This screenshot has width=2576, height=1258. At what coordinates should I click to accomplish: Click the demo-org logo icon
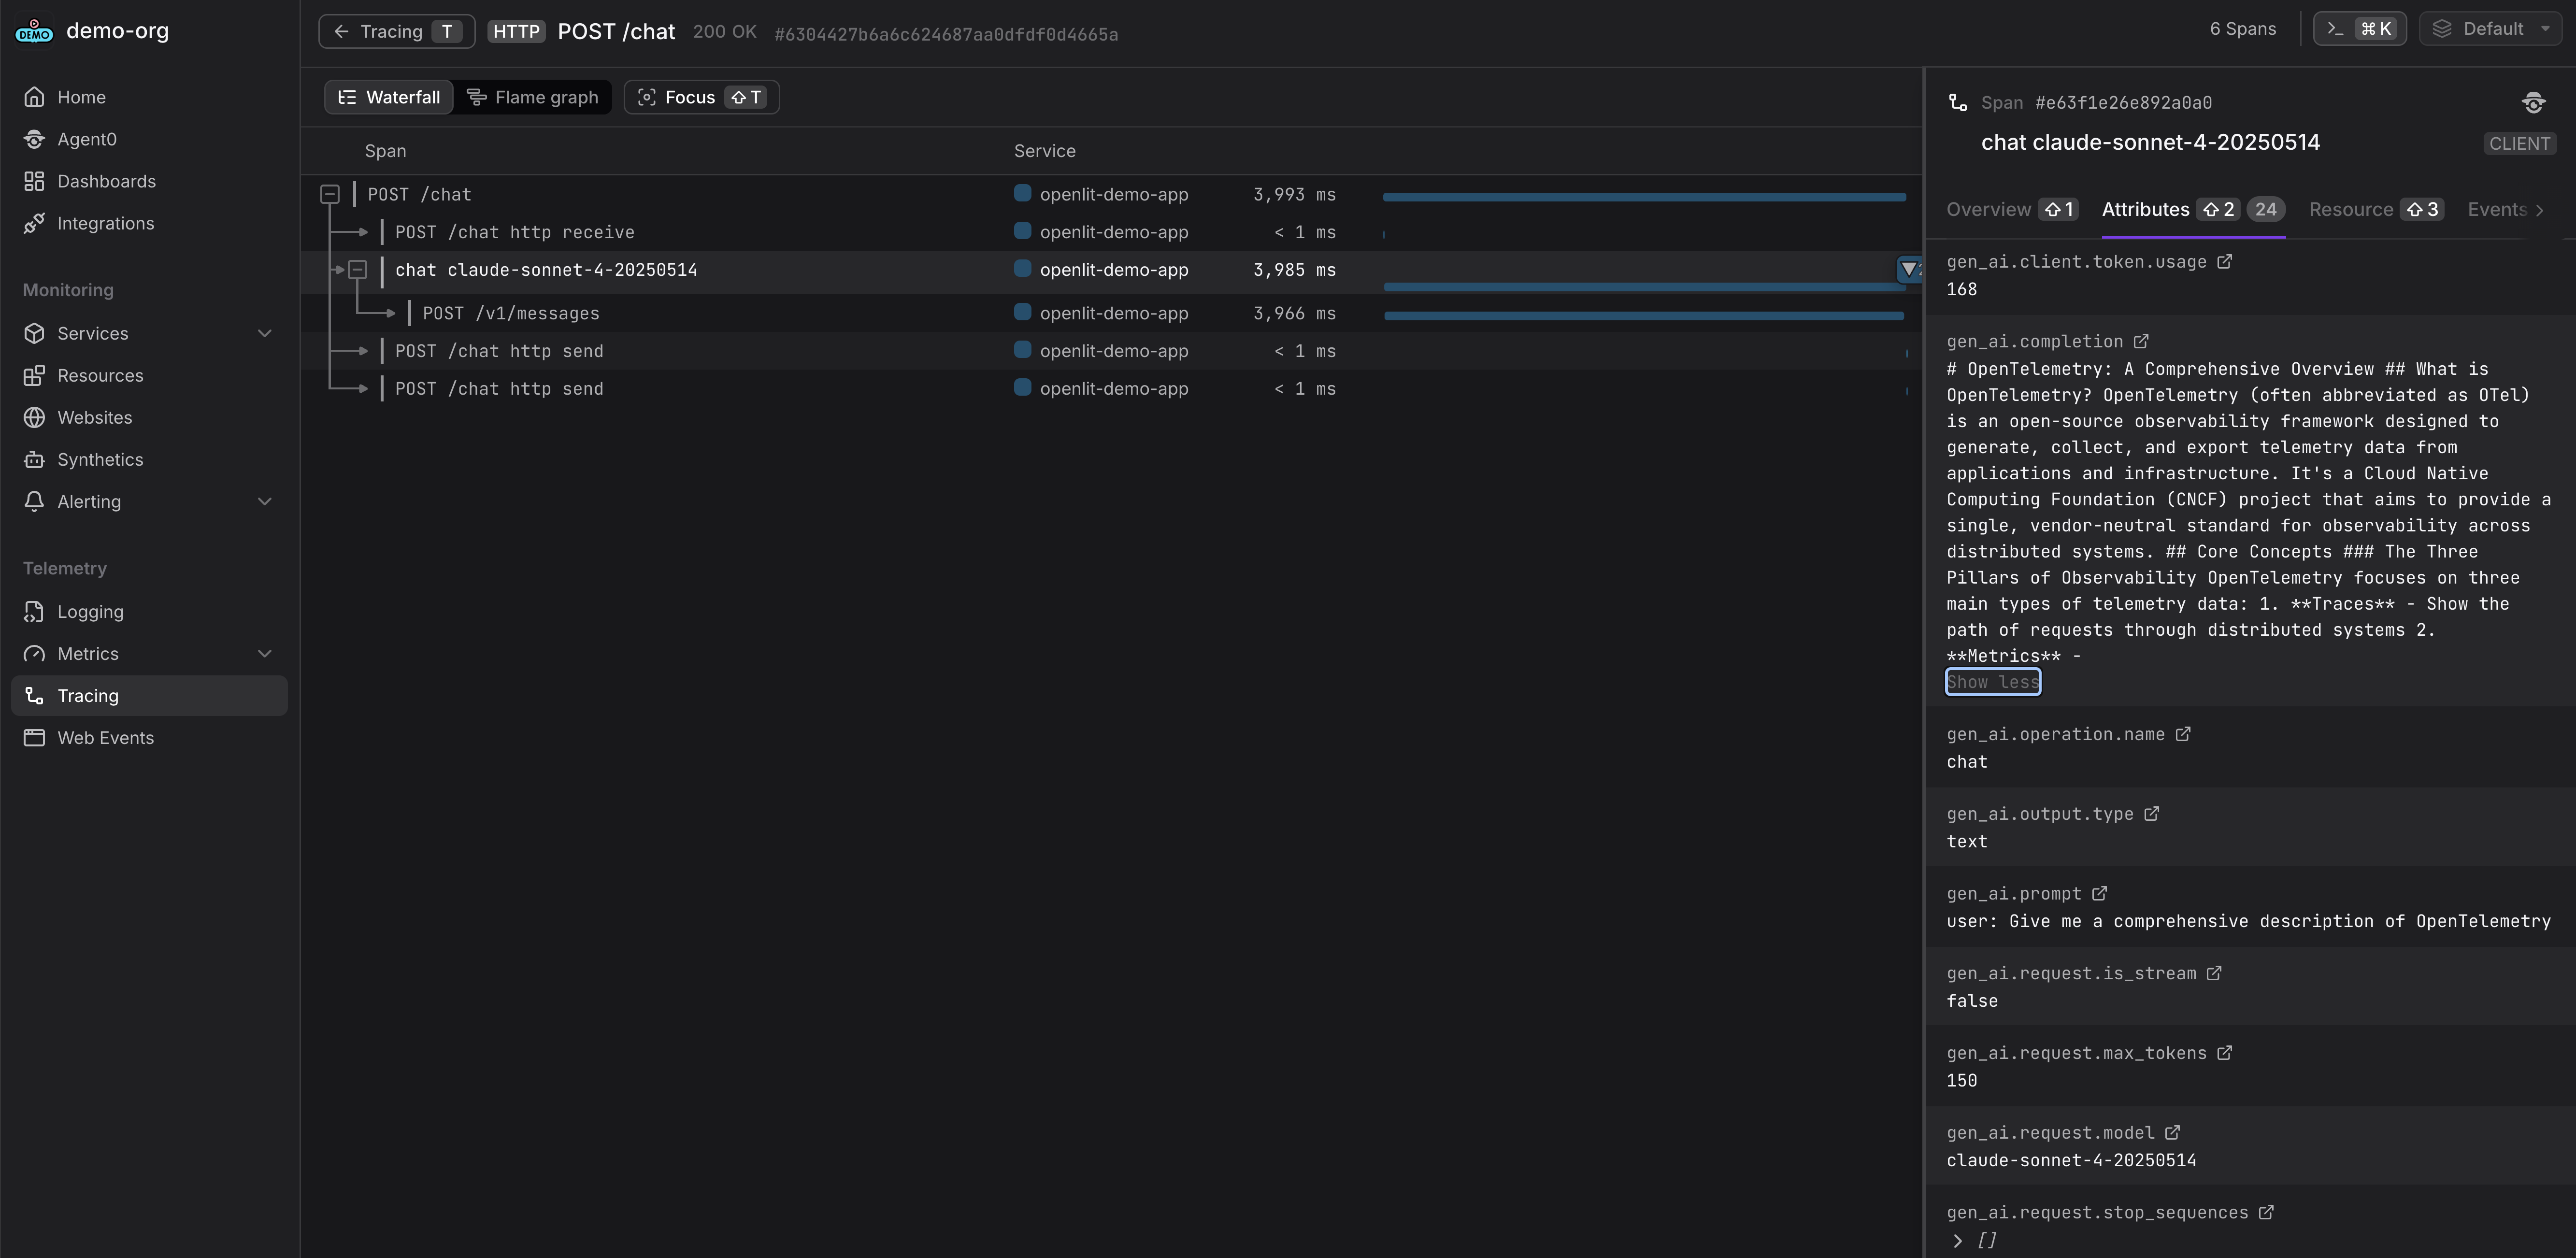coord(34,31)
